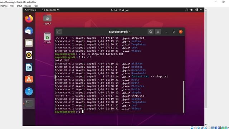This screenshot has height=129, width=229.
Task: Click the network status icon in top bar
Action: pos(187,10)
